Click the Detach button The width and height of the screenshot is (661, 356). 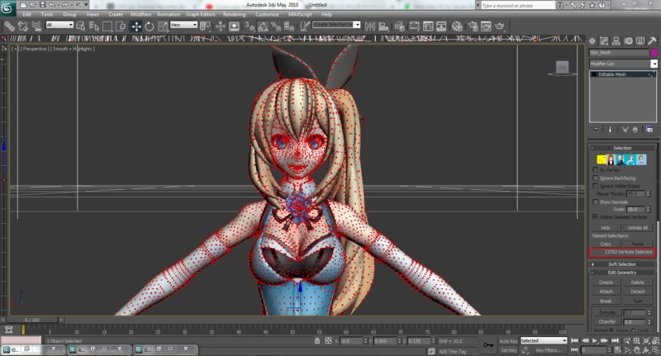637,292
